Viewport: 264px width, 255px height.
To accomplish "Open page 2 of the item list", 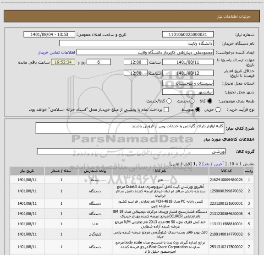I will 200,164.
